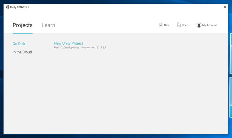Open My Account menu text
The image size is (232, 138).
(209, 25)
